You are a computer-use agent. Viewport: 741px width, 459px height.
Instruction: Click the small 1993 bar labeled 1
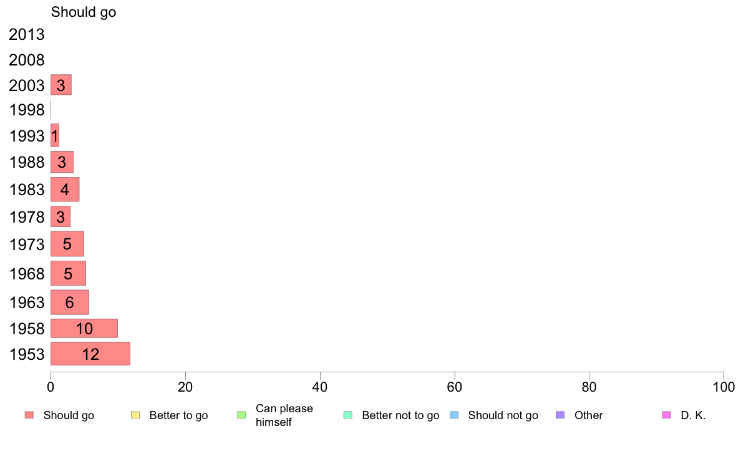click(x=55, y=135)
